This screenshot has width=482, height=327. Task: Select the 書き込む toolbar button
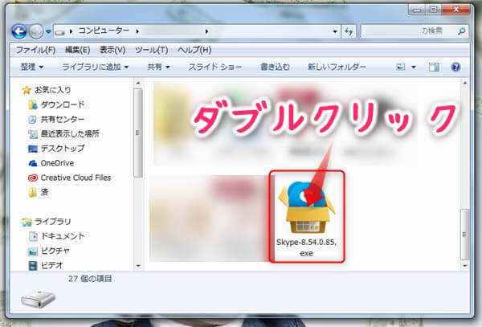[x=275, y=67]
